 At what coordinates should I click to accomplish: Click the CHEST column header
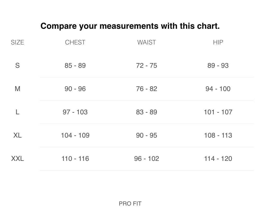tap(75, 42)
